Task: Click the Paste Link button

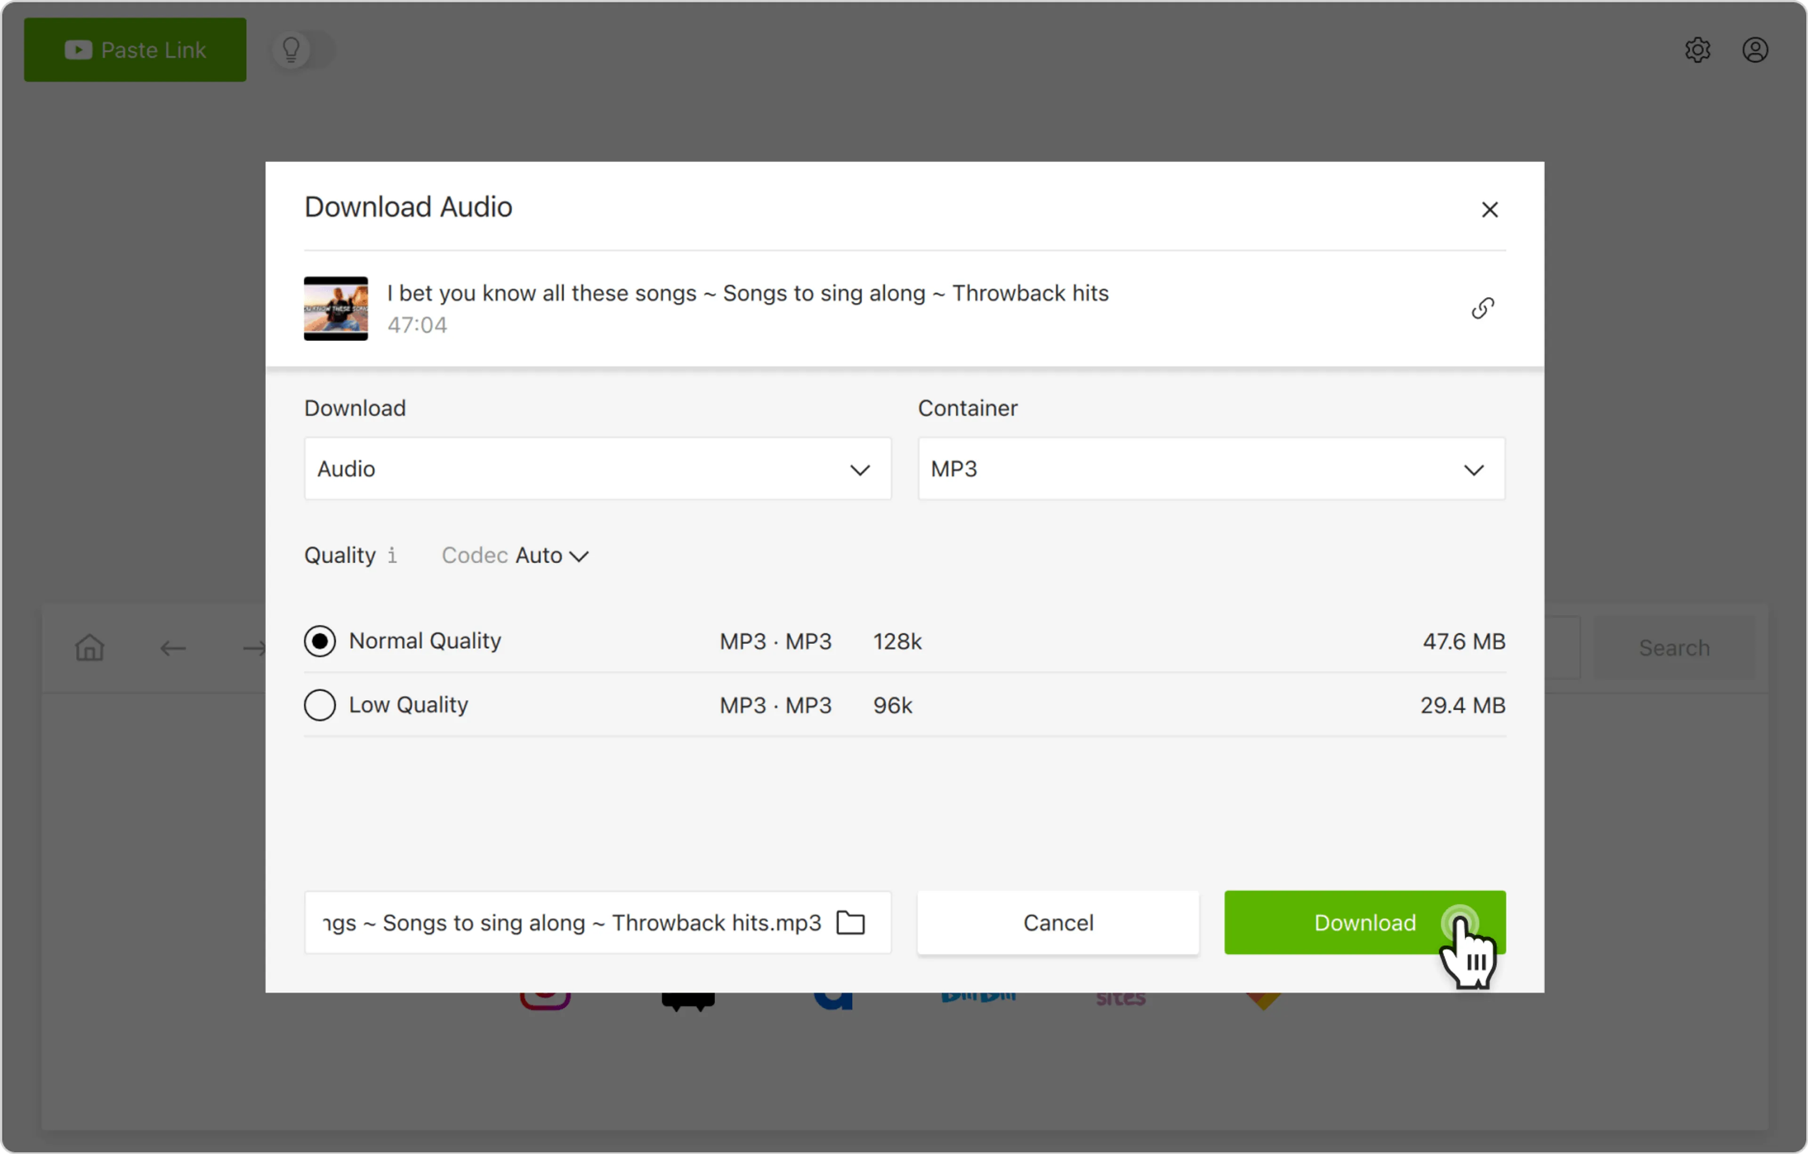Action: coord(135,50)
